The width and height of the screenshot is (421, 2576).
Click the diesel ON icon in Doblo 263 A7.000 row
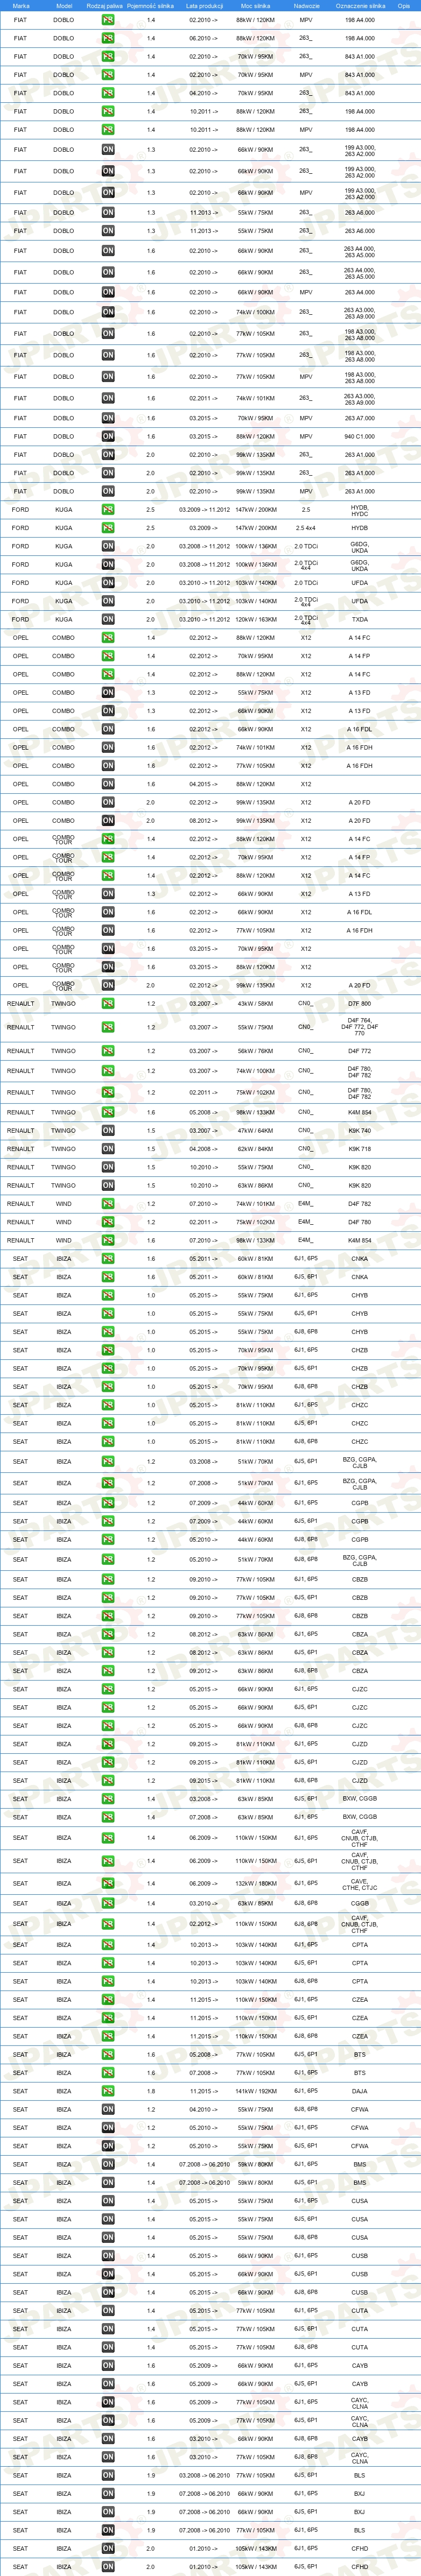coord(108,418)
